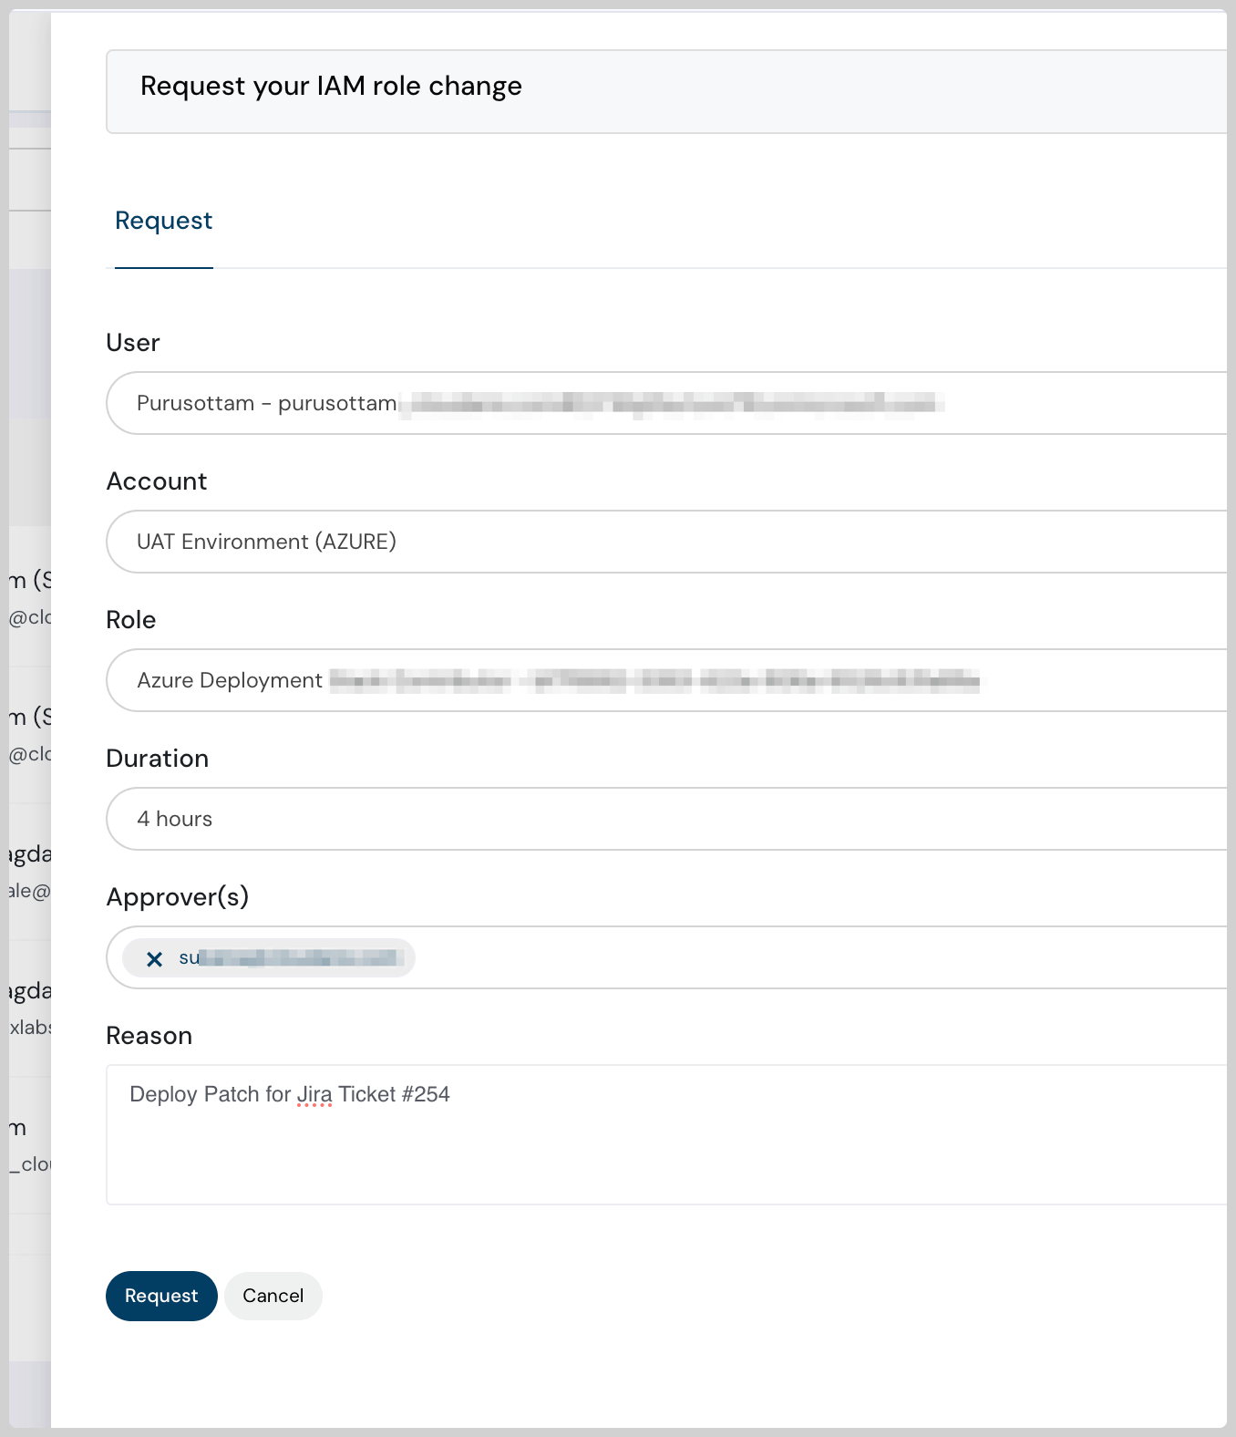The image size is (1236, 1437).
Task: Open the Account dropdown showing UAT Environment (AZURE)
Action: pyautogui.click(x=666, y=542)
